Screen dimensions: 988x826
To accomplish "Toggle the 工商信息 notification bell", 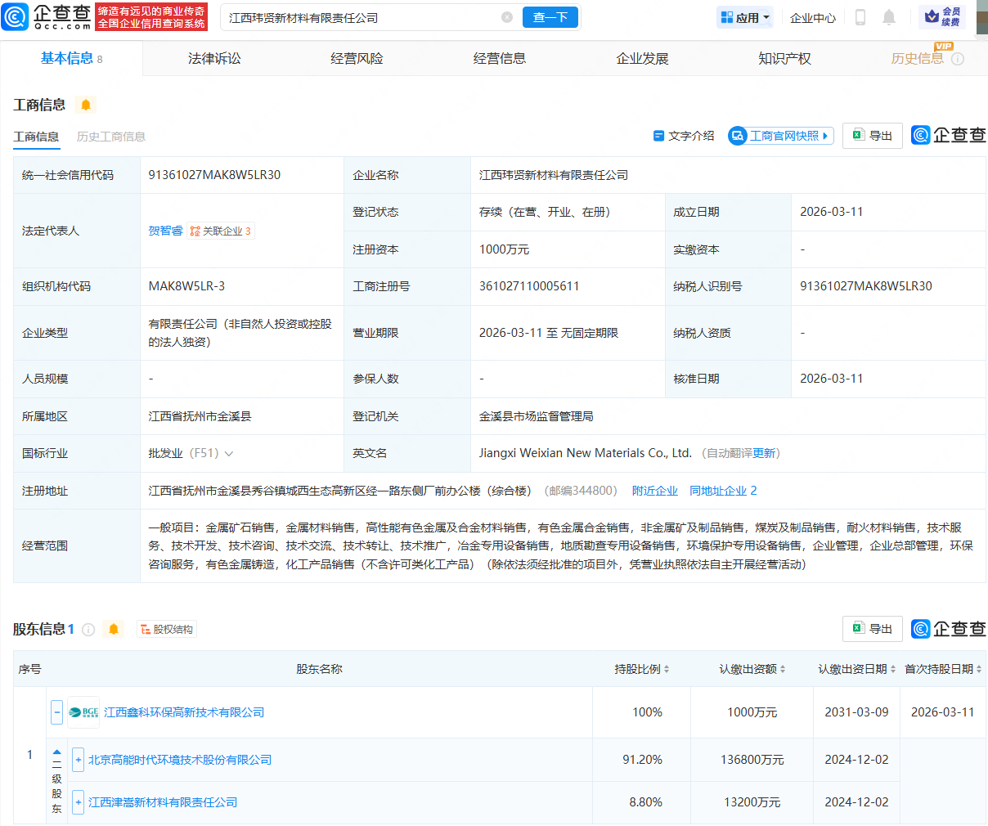I will (x=85, y=105).
